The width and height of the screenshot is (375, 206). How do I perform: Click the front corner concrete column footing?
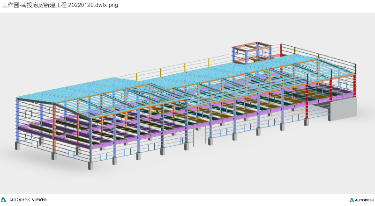90,165
